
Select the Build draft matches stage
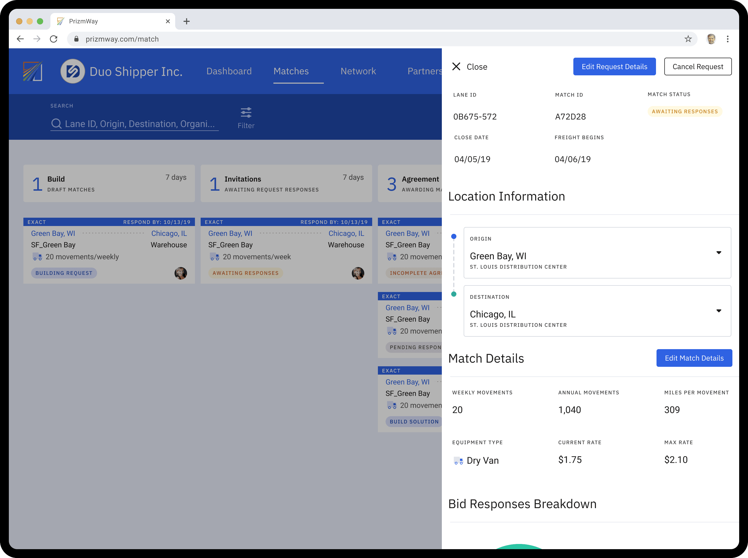click(x=109, y=183)
